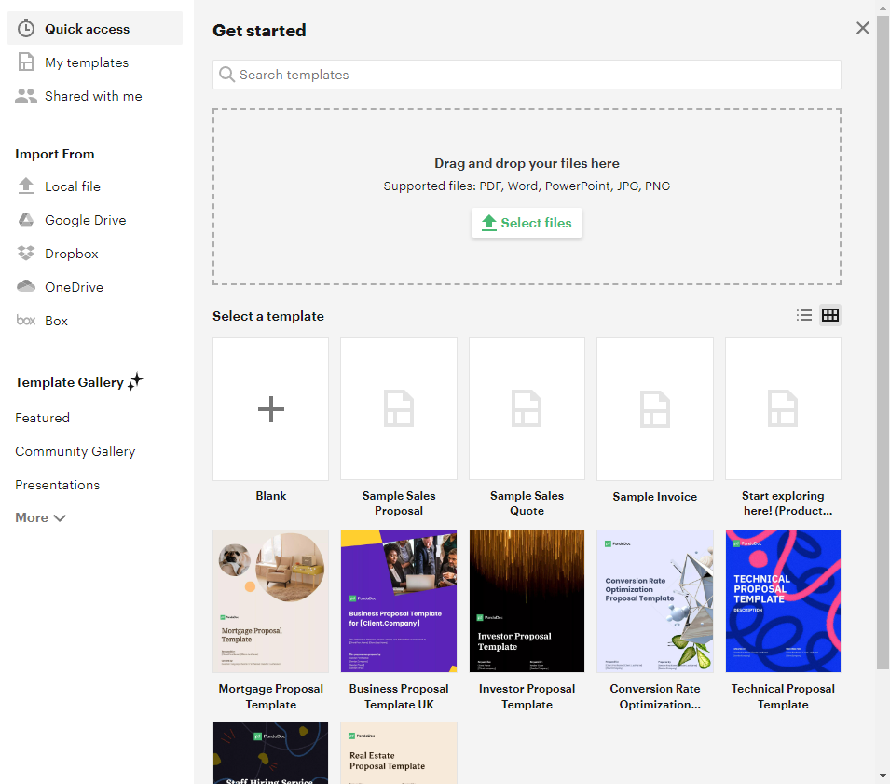The width and height of the screenshot is (890, 784).
Task: Switch templates to list view
Action: click(804, 315)
